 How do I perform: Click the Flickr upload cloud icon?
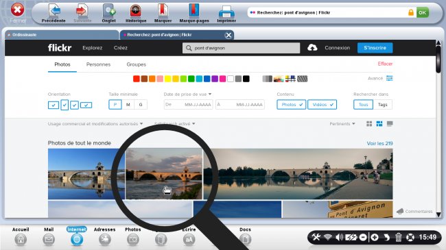coord(312,48)
